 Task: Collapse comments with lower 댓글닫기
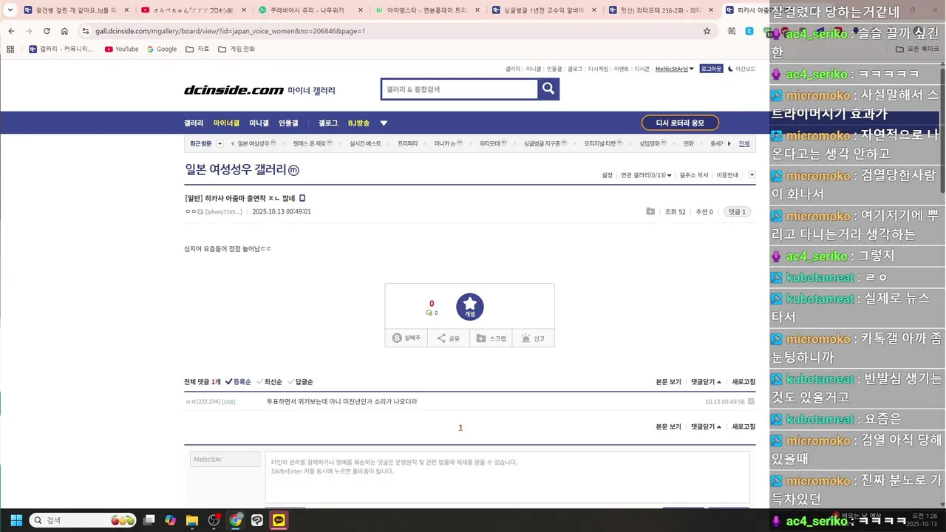coord(706,427)
